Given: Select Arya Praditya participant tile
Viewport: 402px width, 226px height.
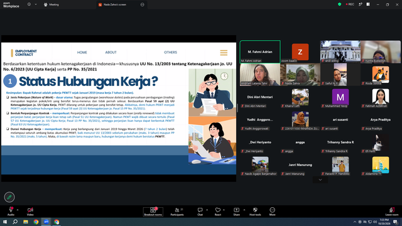Looking at the screenshot, I should (381, 120).
